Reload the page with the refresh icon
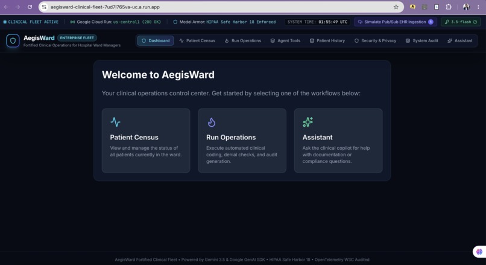The image size is (486, 265). (30, 7)
